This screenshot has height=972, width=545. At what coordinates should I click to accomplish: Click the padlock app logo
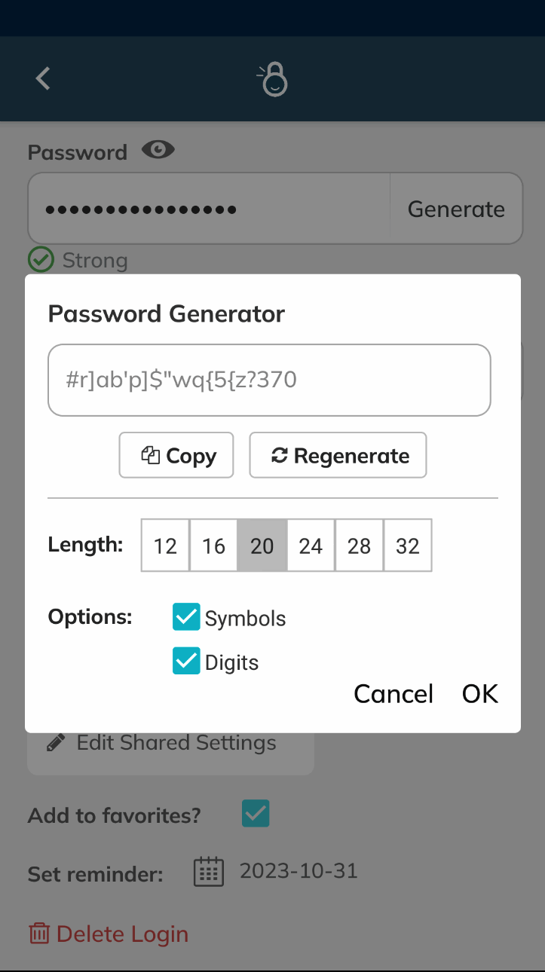point(272,78)
